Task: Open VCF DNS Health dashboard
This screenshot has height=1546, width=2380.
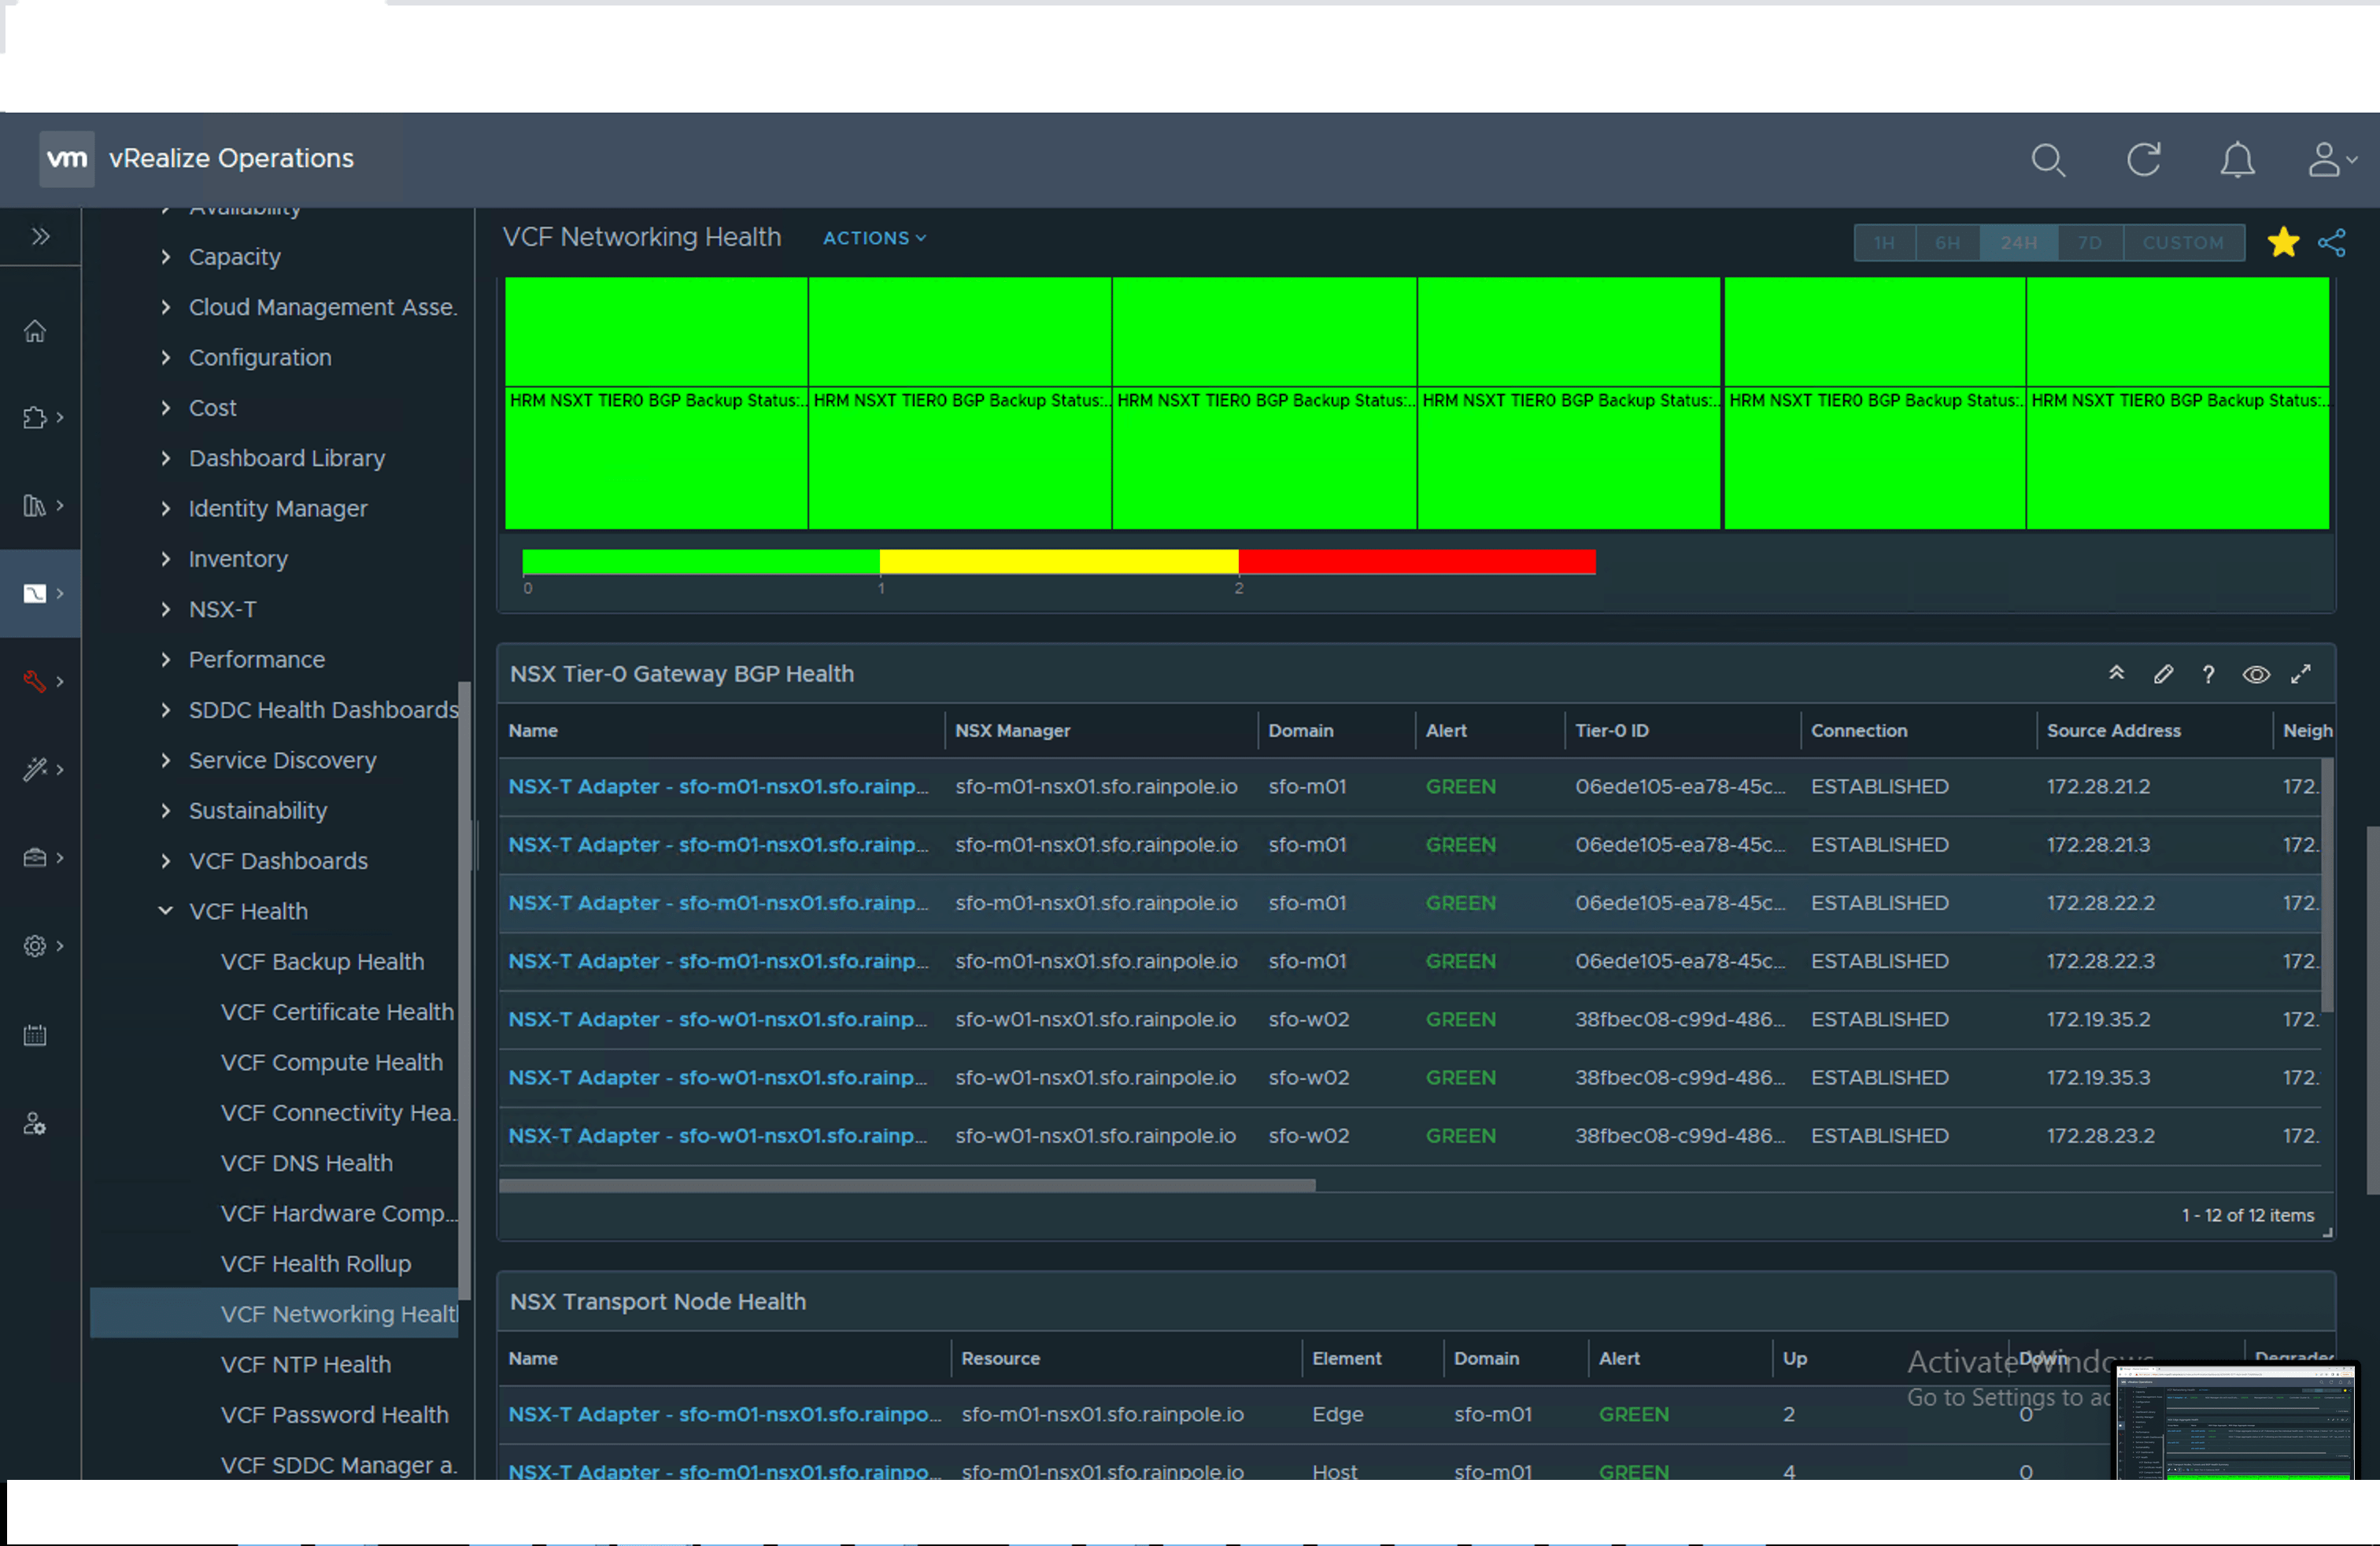Action: click(306, 1163)
